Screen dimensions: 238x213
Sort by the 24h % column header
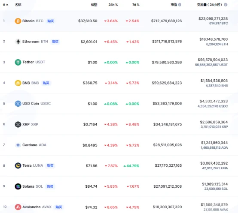tap(113, 5)
